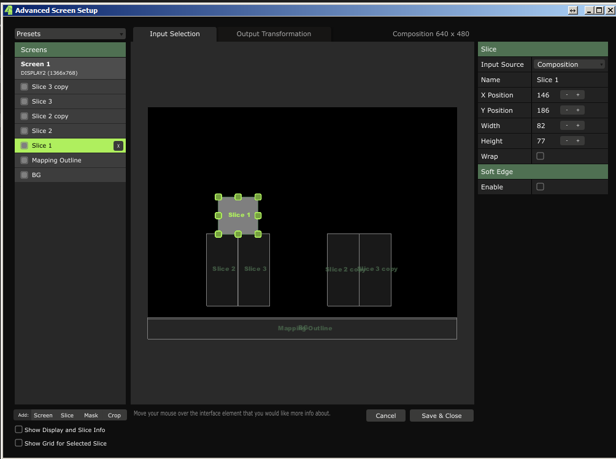Check Show Display and Slice Info
The image size is (616, 459).
point(18,430)
